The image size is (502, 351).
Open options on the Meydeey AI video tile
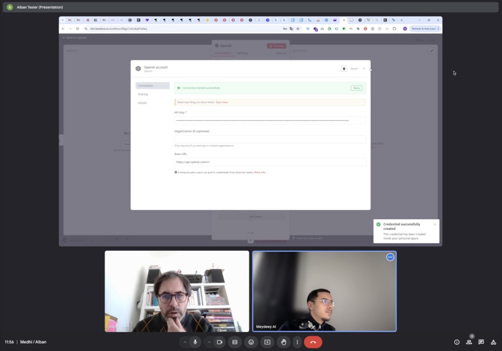(390, 257)
